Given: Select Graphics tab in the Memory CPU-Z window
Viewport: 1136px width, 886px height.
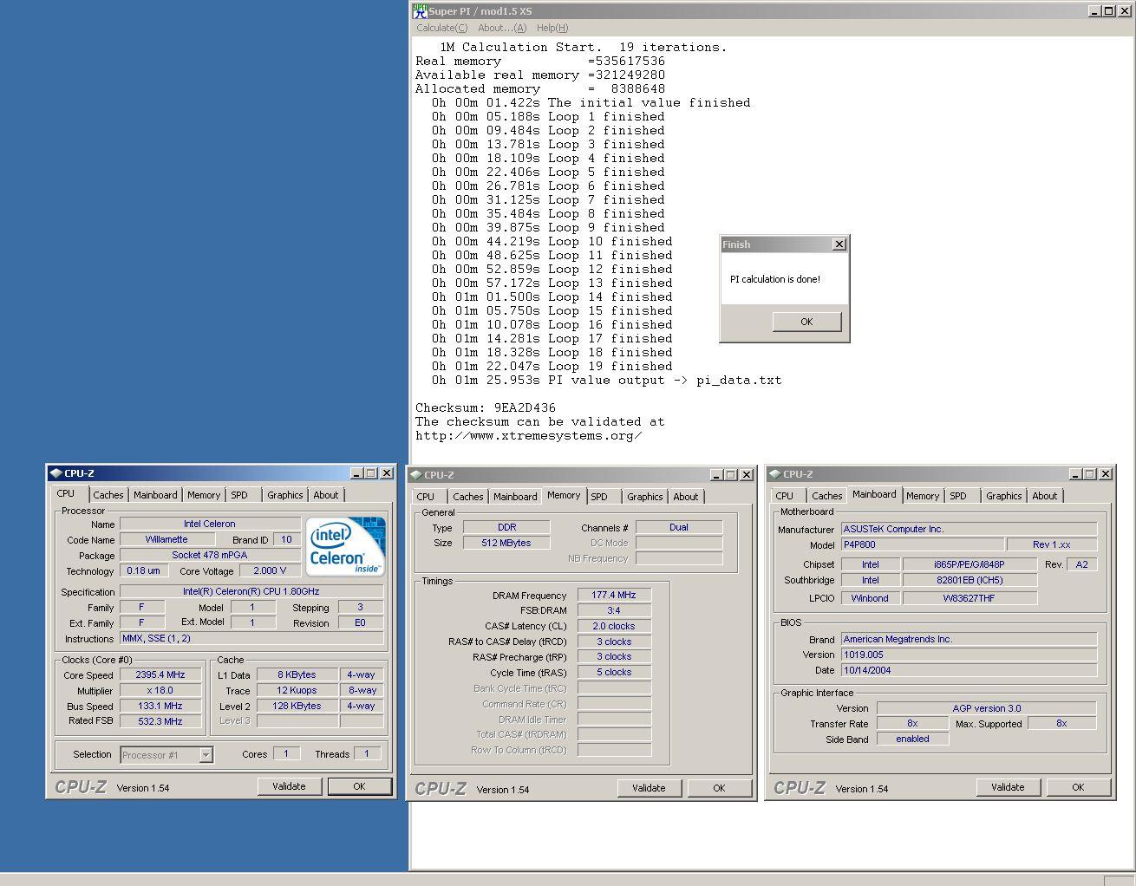Looking at the screenshot, I should [645, 497].
